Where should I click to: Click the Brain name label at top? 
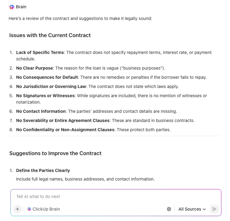click(x=21, y=7)
